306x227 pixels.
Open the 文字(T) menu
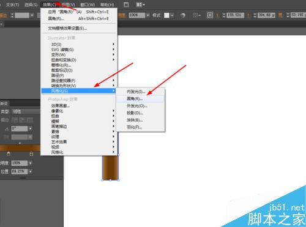coord(12,5)
